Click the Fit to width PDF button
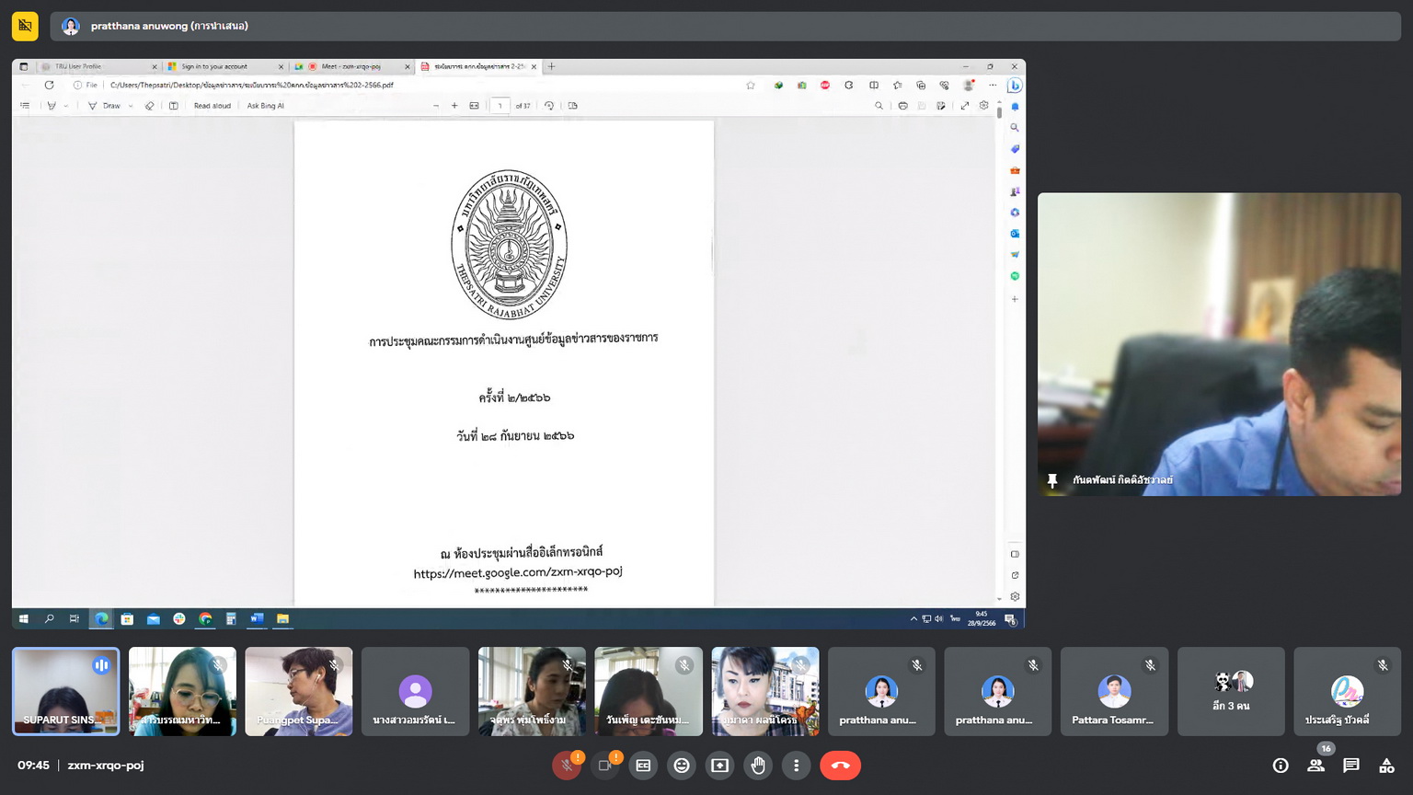This screenshot has height=795, width=1413. point(475,106)
